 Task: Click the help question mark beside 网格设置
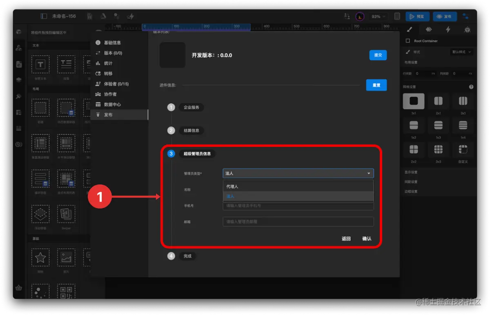(x=471, y=87)
